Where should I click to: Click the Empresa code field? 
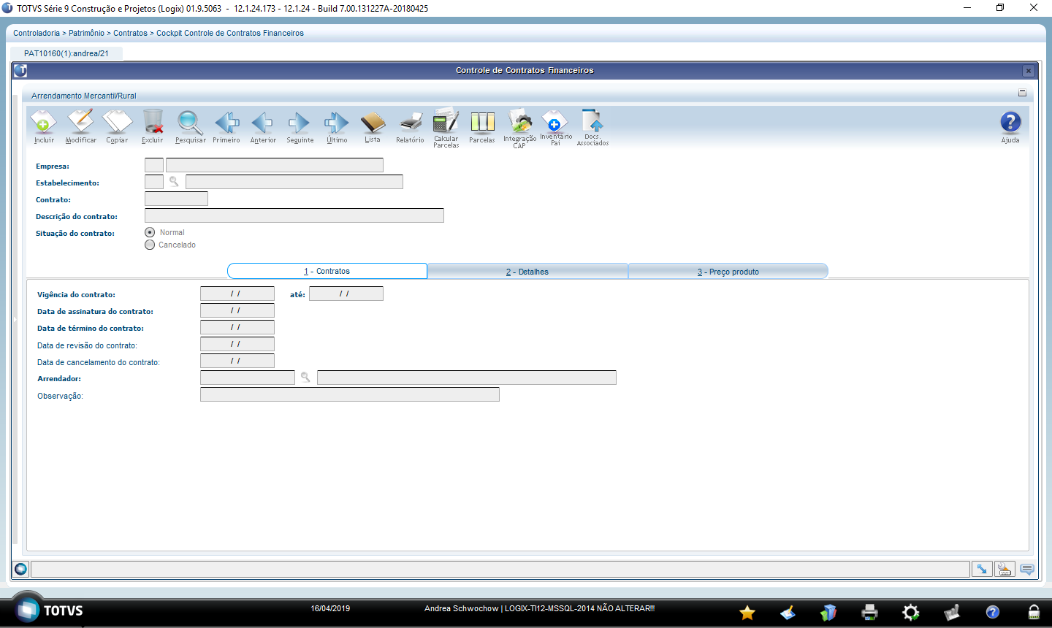click(x=154, y=165)
